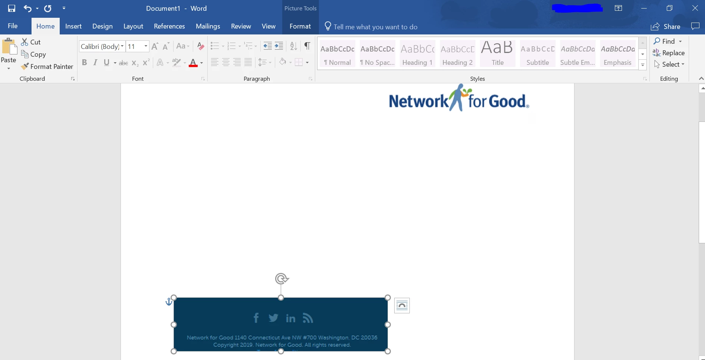Open Replace in the Editing group
Image resolution: width=705 pixels, height=360 pixels.
pos(669,53)
